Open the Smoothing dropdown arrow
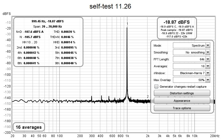221x139 pixels. pyautogui.click(x=208, y=52)
